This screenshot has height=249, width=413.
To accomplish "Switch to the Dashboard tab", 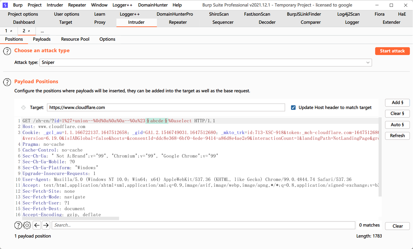I will [x=24, y=22].
